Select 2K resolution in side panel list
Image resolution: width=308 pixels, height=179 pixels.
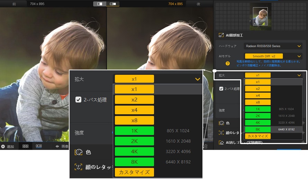[x=258, y=116]
